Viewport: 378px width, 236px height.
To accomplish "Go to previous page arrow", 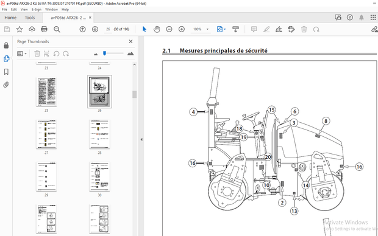I will 83,29.
